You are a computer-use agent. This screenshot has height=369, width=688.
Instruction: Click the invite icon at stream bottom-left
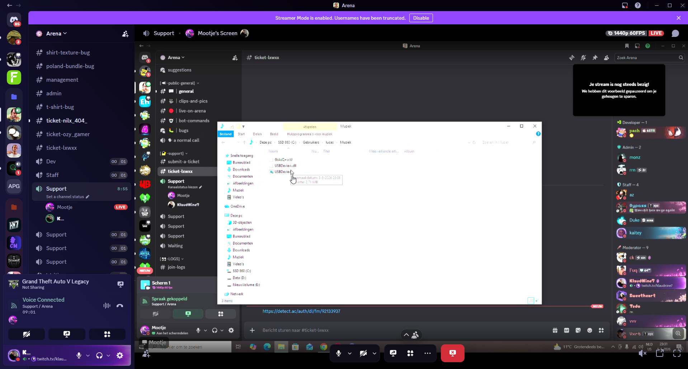[x=146, y=354]
